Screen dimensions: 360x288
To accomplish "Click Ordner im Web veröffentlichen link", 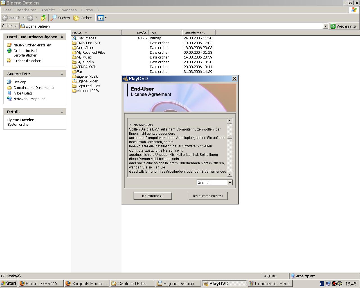I will [26, 53].
